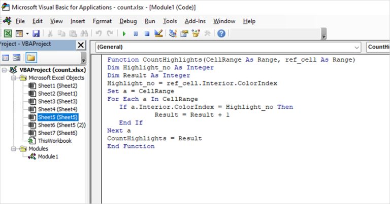The width and height of the screenshot is (390, 204).
Task: Open Project Explorer toolbar icon
Action: (x=173, y=33)
